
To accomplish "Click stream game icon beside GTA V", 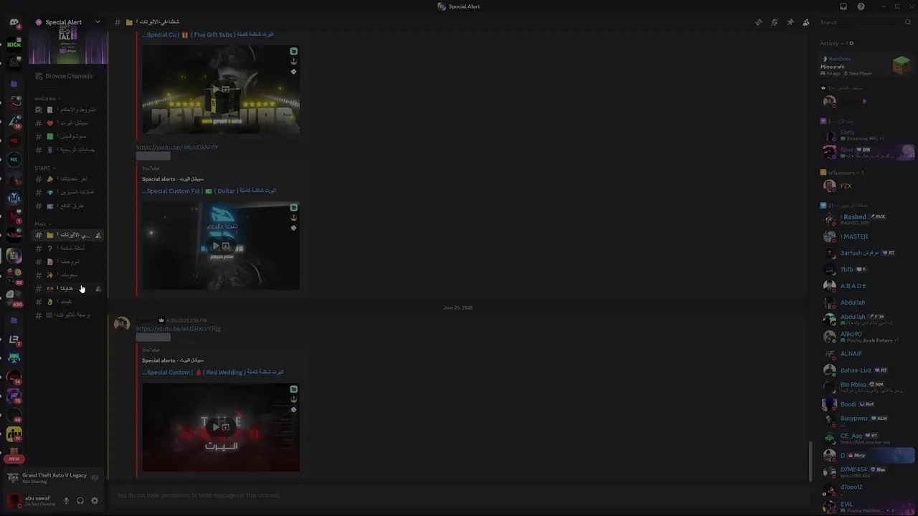I will click(95, 478).
